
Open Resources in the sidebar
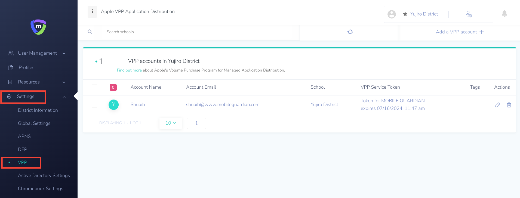[x=29, y=82]
